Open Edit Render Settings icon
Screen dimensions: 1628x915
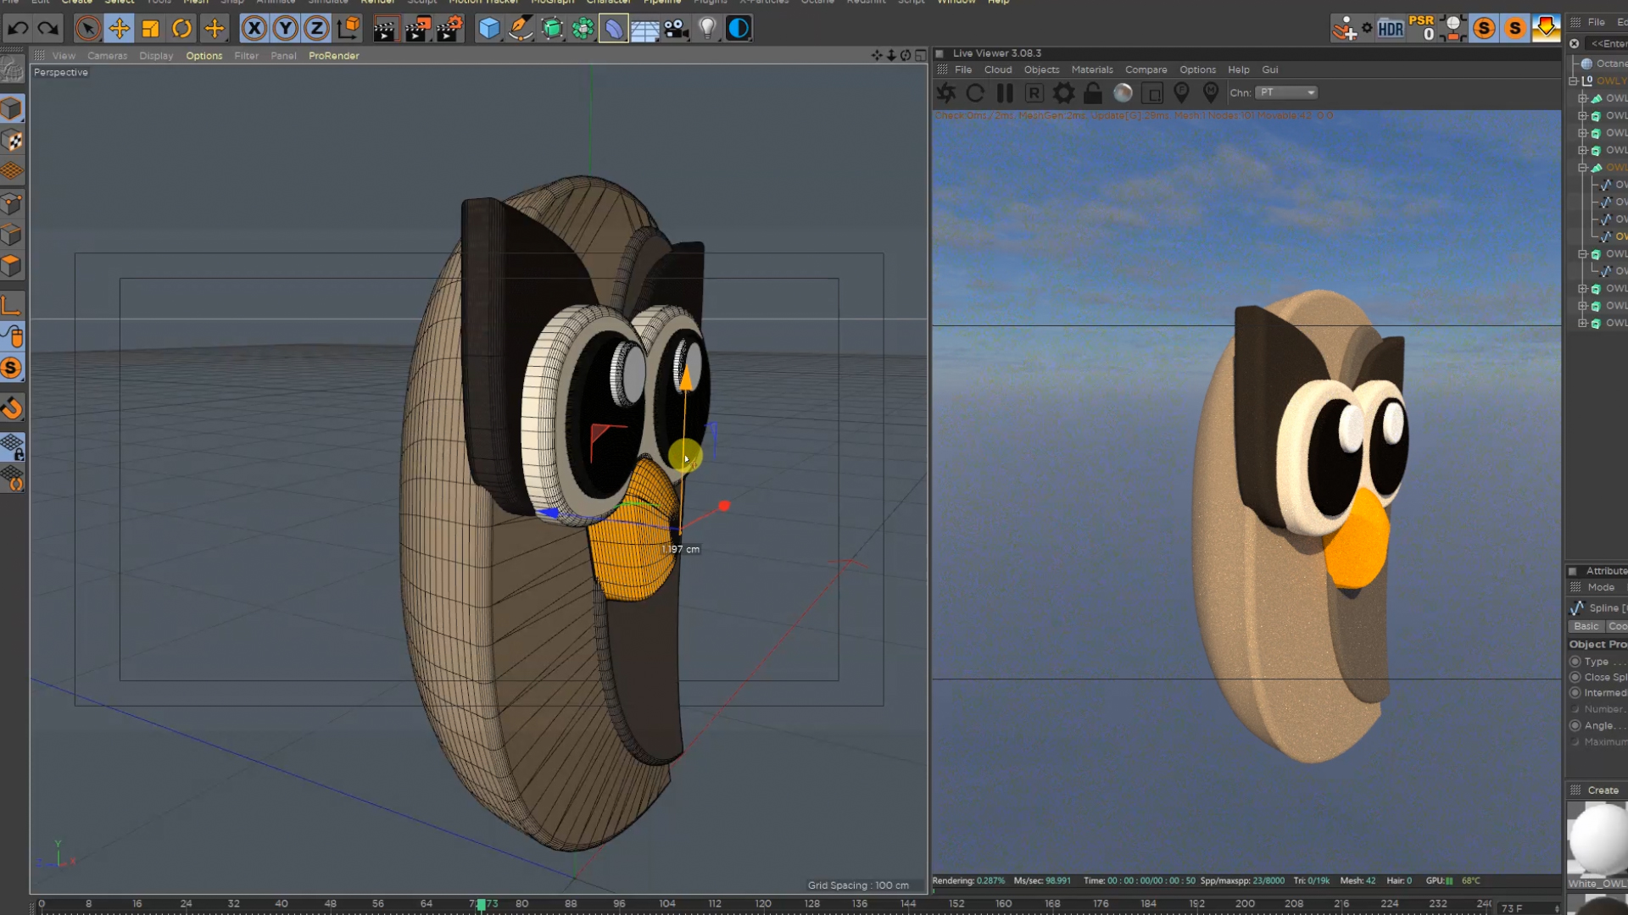(449, 29)
